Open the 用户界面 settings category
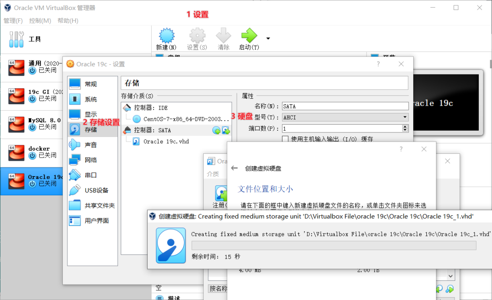492x300 pixels. pos(92,221)
